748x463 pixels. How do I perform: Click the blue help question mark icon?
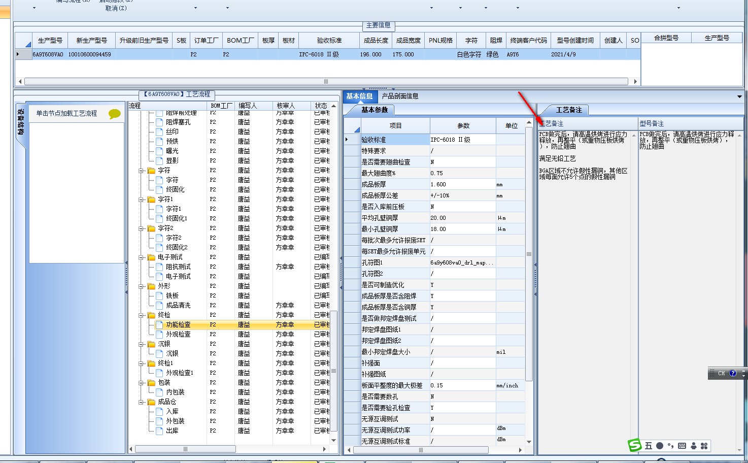click(x=733, y=373)
